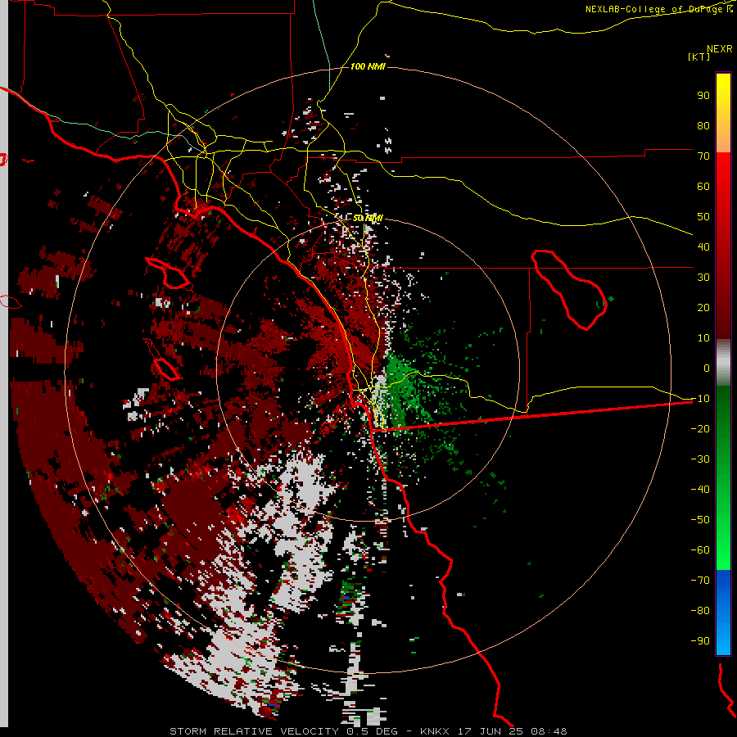Viewport: 737px width, 737px height.
Task: Click the -30 value on the velocity scale
Action: pos(700,459)
